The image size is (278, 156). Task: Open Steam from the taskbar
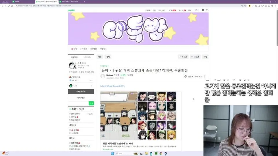165,153
